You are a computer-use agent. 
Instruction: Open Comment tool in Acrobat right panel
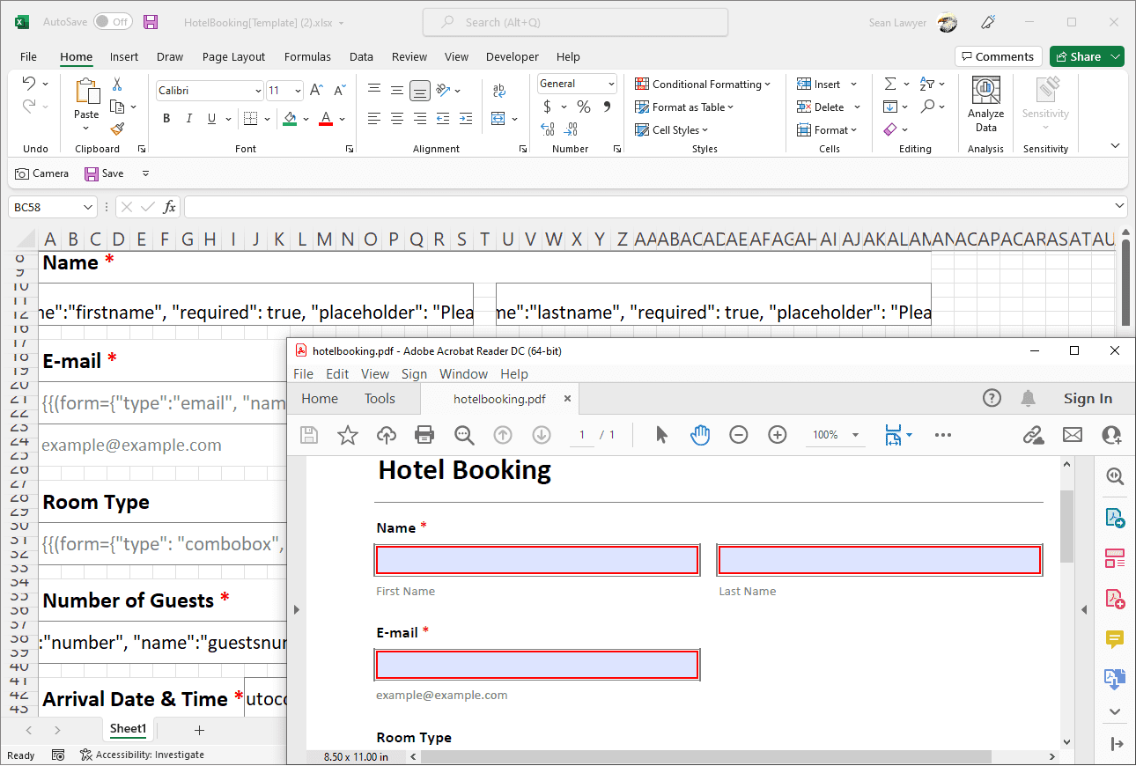coord(1115,639)
